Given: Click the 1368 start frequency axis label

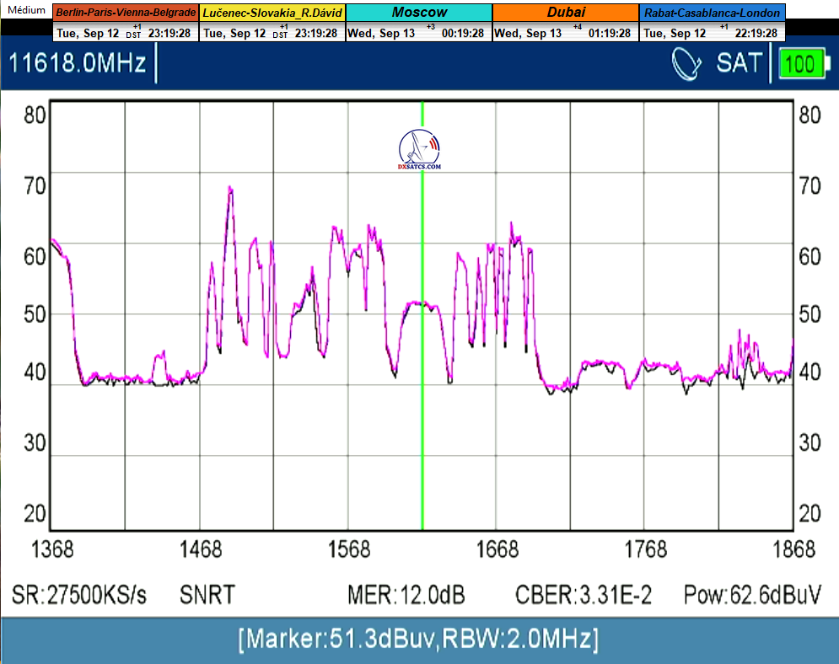Looking at the screenshot, I should point(52,550).
